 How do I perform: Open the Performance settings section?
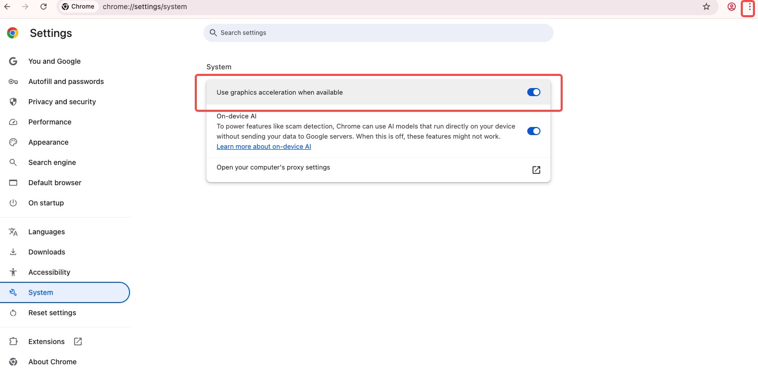tap(50, 122)
